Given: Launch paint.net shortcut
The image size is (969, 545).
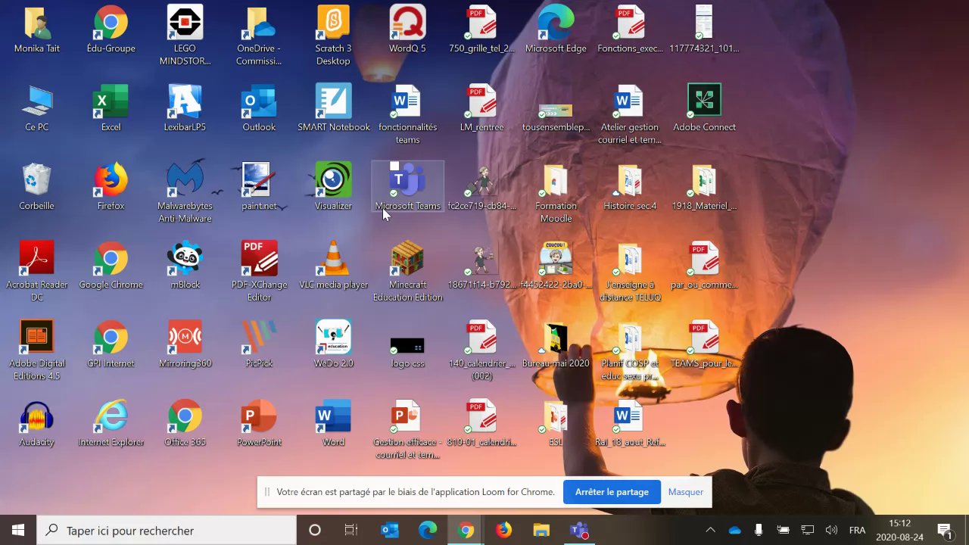Looking at the screenshot, I should (259, 188).
